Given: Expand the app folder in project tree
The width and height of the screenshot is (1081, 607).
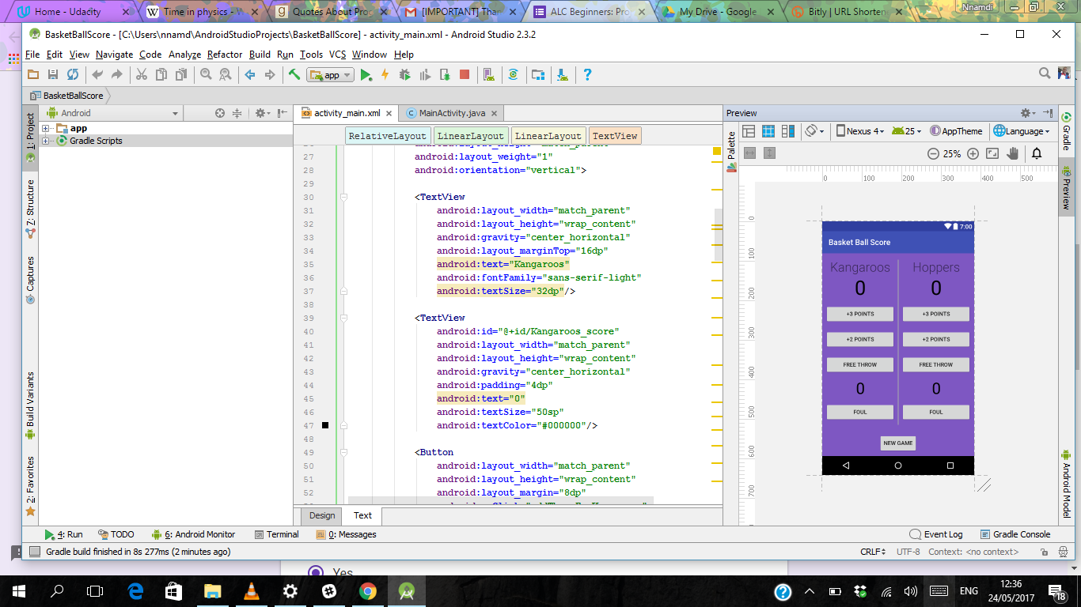Looking at the screenshot, I should (x=46, y=128).
